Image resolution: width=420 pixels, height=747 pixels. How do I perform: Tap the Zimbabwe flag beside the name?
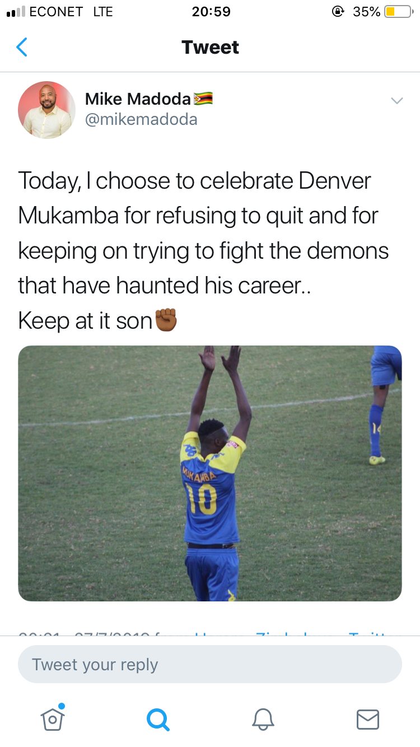coord(203,99)
